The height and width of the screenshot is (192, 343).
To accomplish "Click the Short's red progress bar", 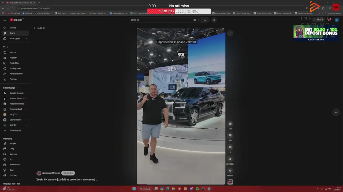I will point(142,184).
